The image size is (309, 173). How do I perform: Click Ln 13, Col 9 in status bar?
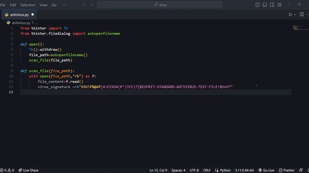[x=158, y=170]
